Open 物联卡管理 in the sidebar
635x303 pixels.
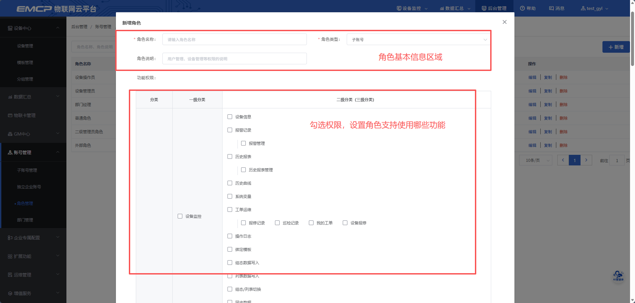point(33,115)
